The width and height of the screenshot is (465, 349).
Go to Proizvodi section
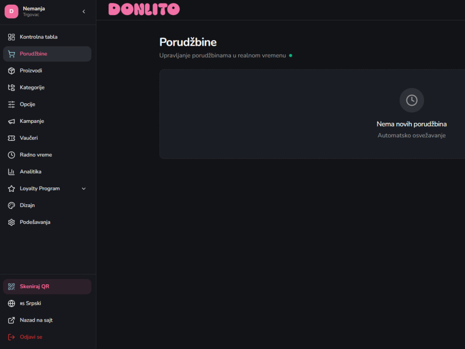(47, 71)
